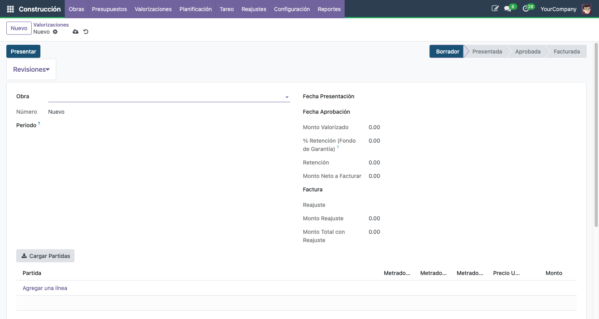This screenshot has height=319, width=599.
Task: Open the apps grid home menu
Action: [10, 9]
